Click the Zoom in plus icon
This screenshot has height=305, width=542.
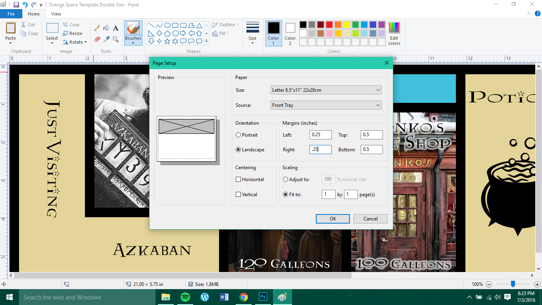click(x=537, y=284)
